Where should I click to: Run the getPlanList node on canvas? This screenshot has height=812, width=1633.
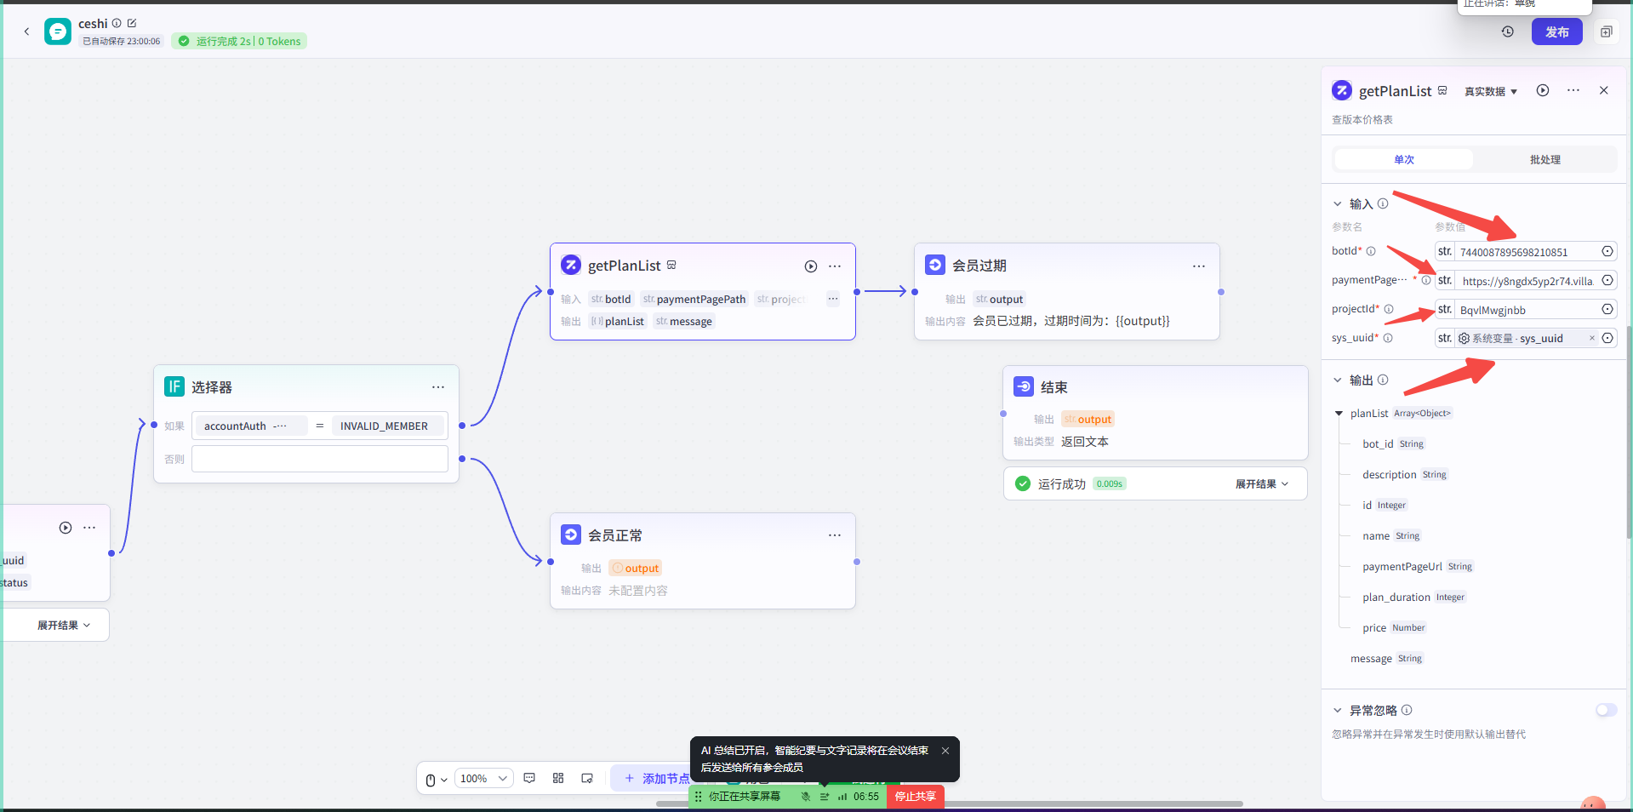pyautogui.click(x=811, y=266)
